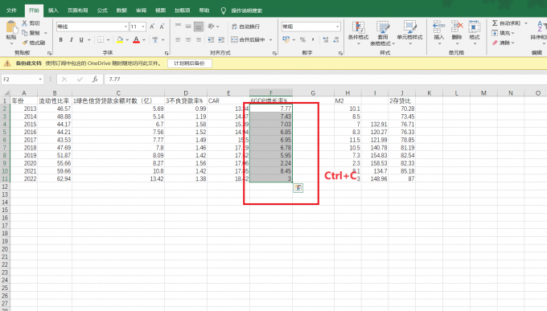Toggle underline formatting
This screenshot has height=311, width=547.
coord(81,39)
